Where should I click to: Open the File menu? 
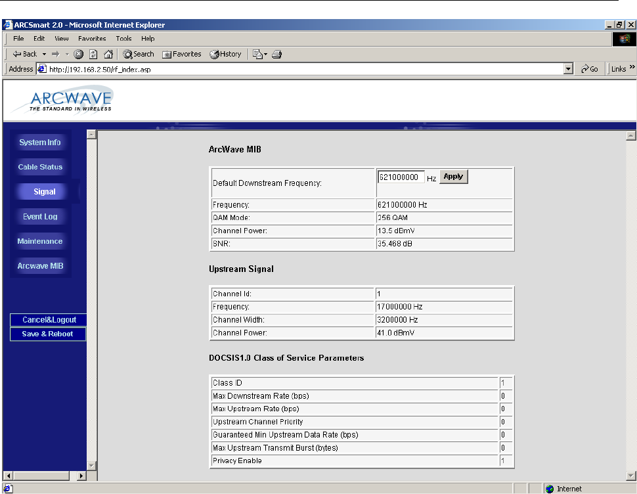(x=18, y=39)
